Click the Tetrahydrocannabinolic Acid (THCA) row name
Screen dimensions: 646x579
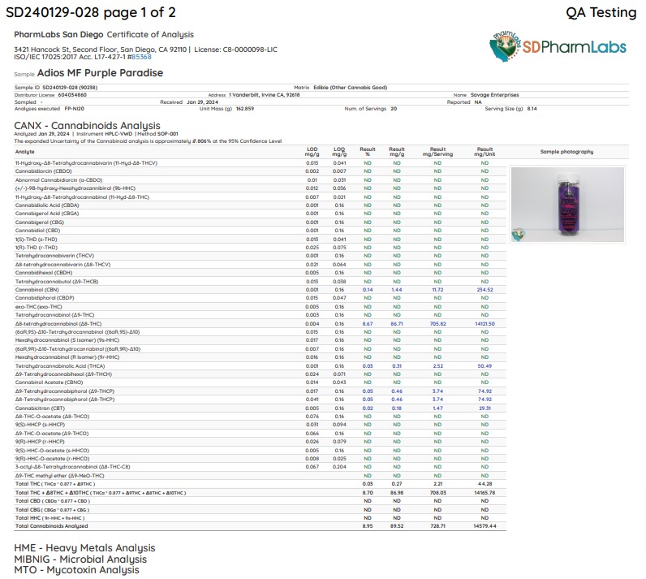point(60,366)
